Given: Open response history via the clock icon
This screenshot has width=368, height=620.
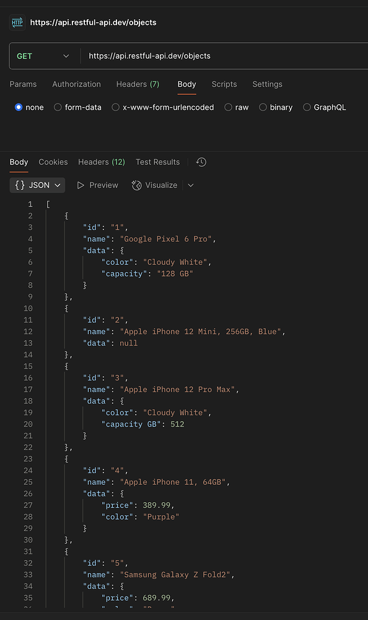Looking at the screenshot, I should 201,162.
